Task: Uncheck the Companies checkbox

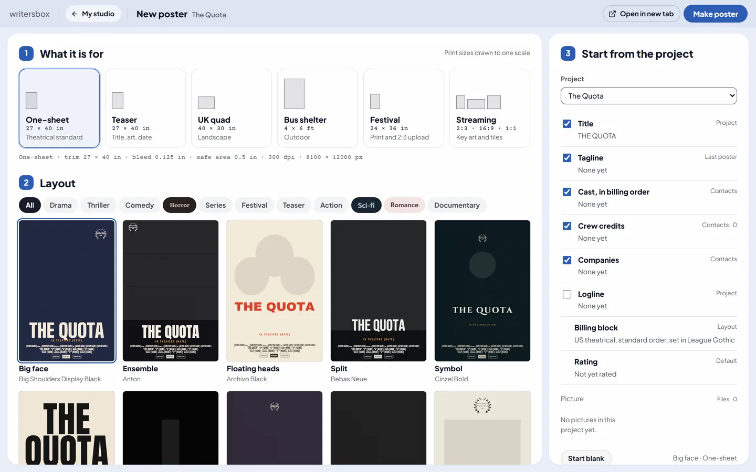Action: (567, 260)
